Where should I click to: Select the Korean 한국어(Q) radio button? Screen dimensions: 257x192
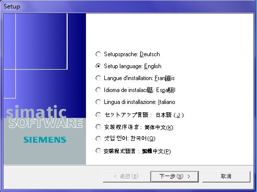tap(98, 138)
